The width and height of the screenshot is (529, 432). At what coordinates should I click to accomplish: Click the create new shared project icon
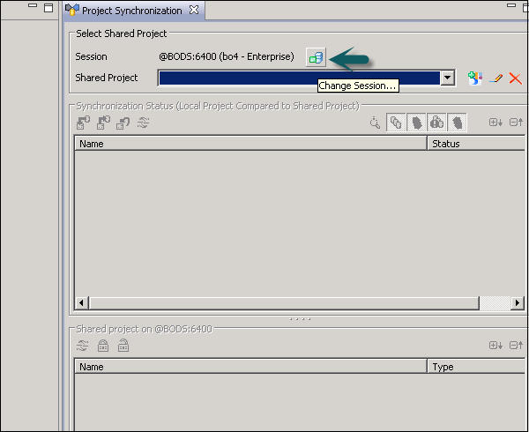pyautogui.click(x=475, y=78)
